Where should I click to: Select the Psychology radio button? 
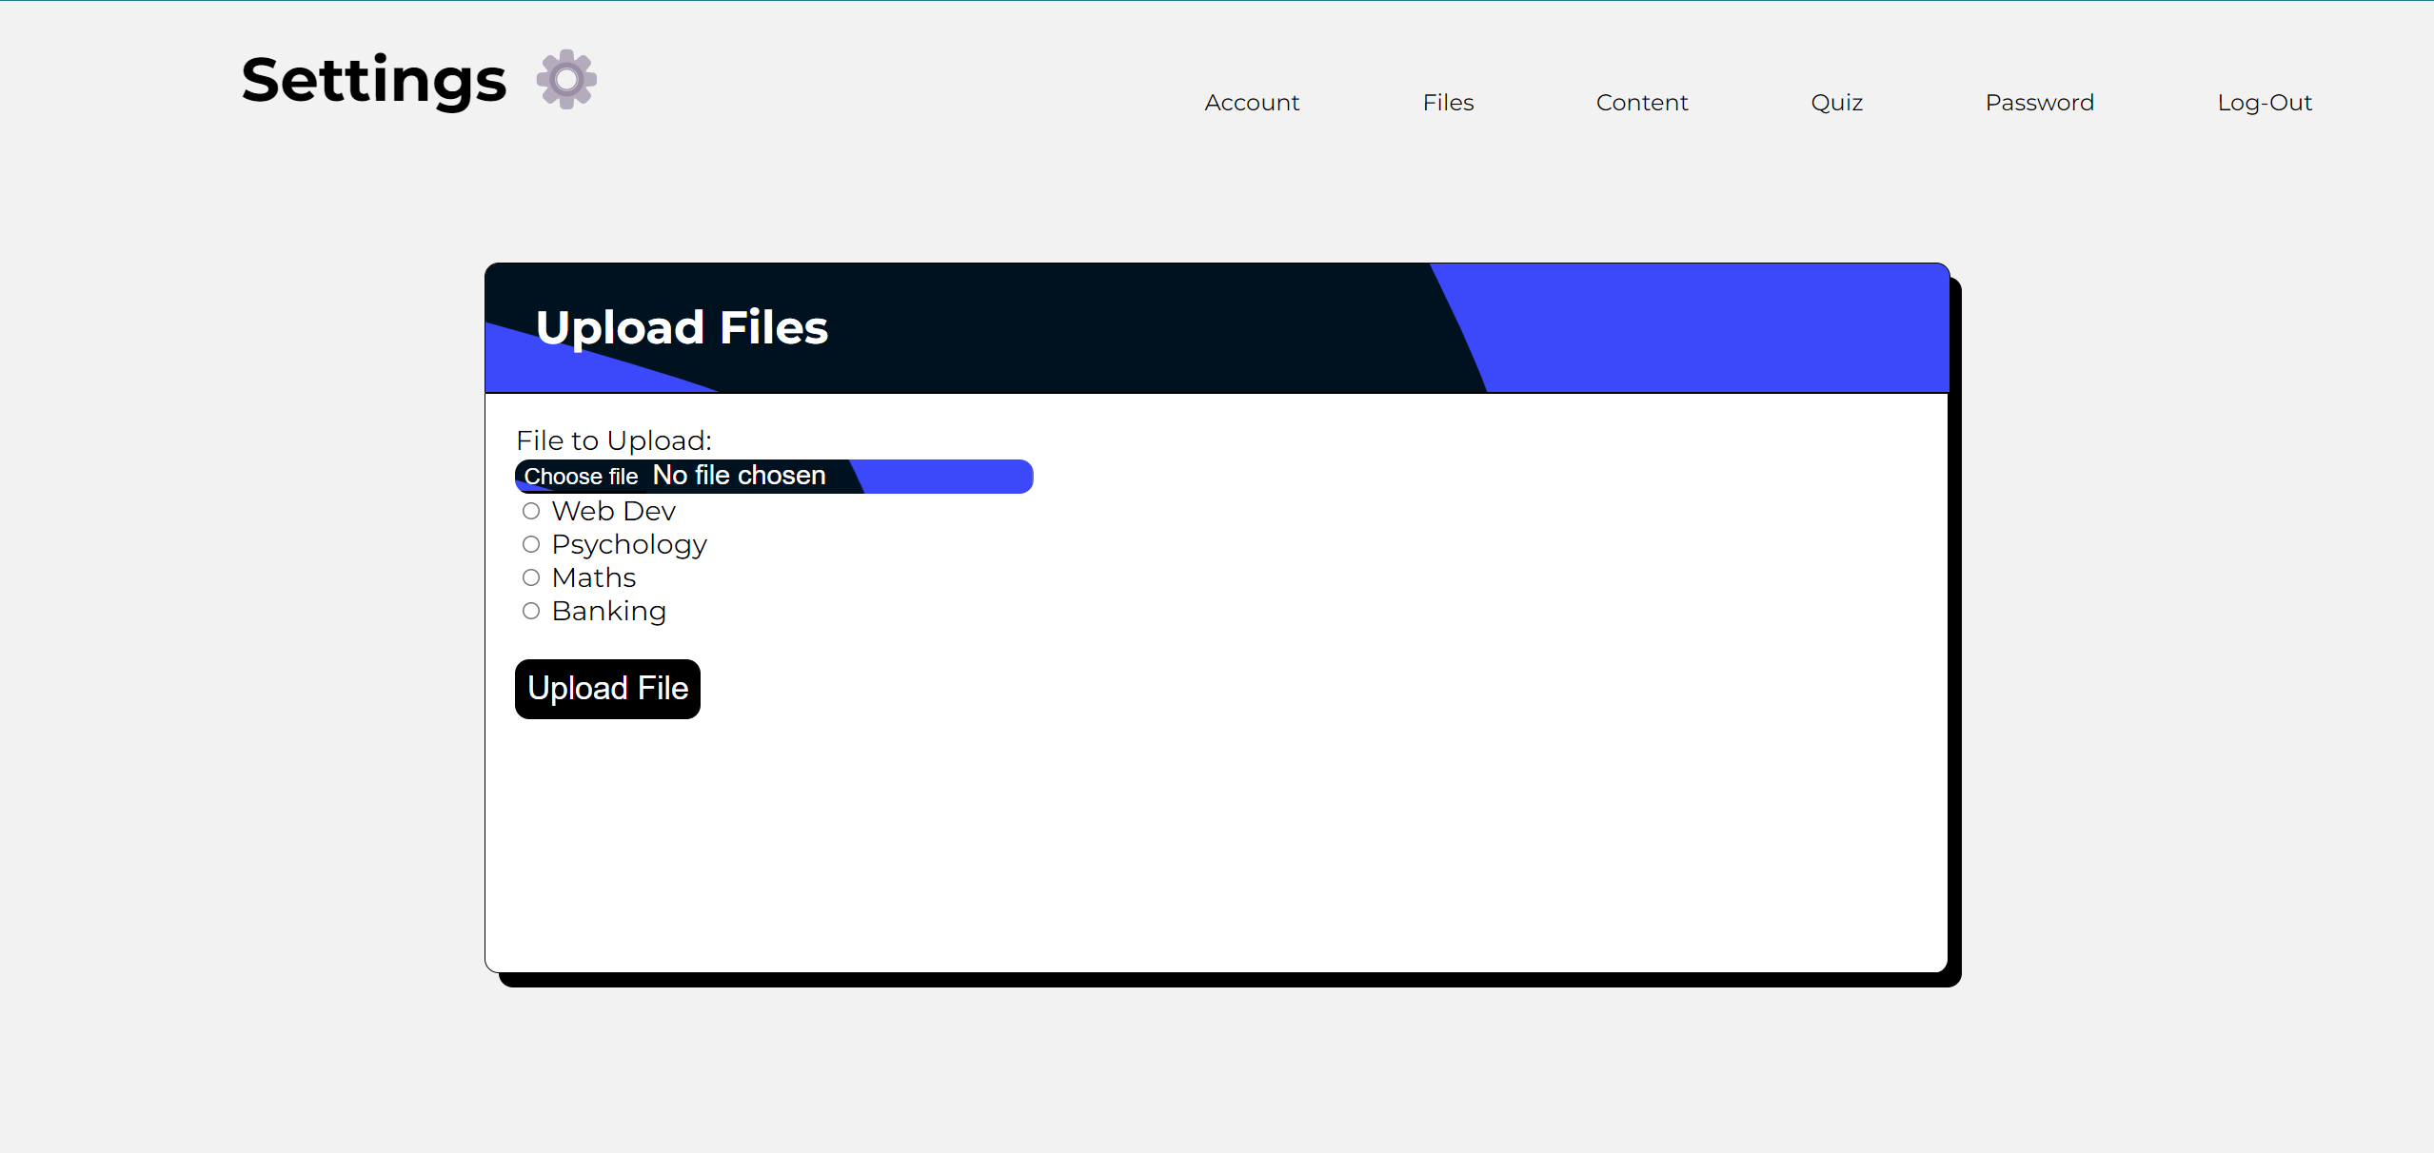[531, 544]
